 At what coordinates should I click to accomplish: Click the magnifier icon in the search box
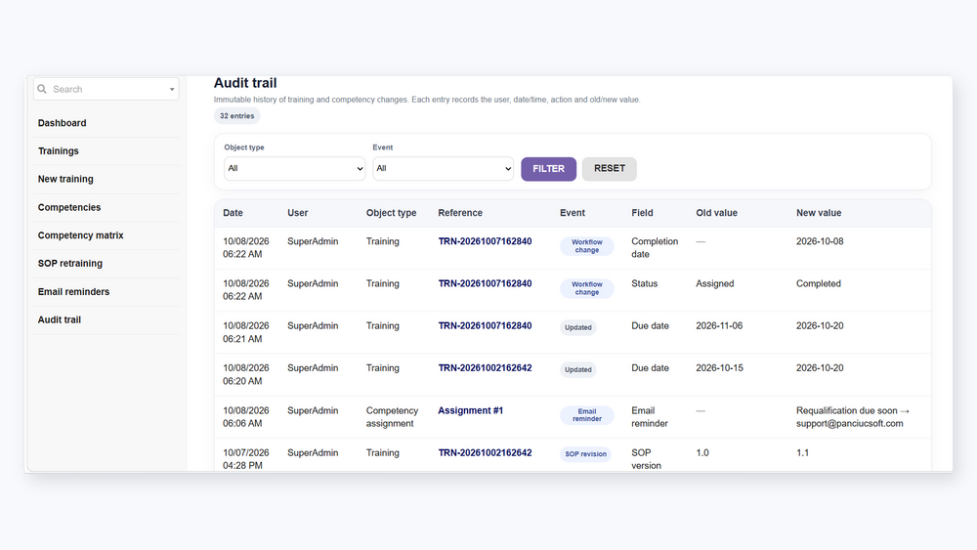[x=42, y=89]
